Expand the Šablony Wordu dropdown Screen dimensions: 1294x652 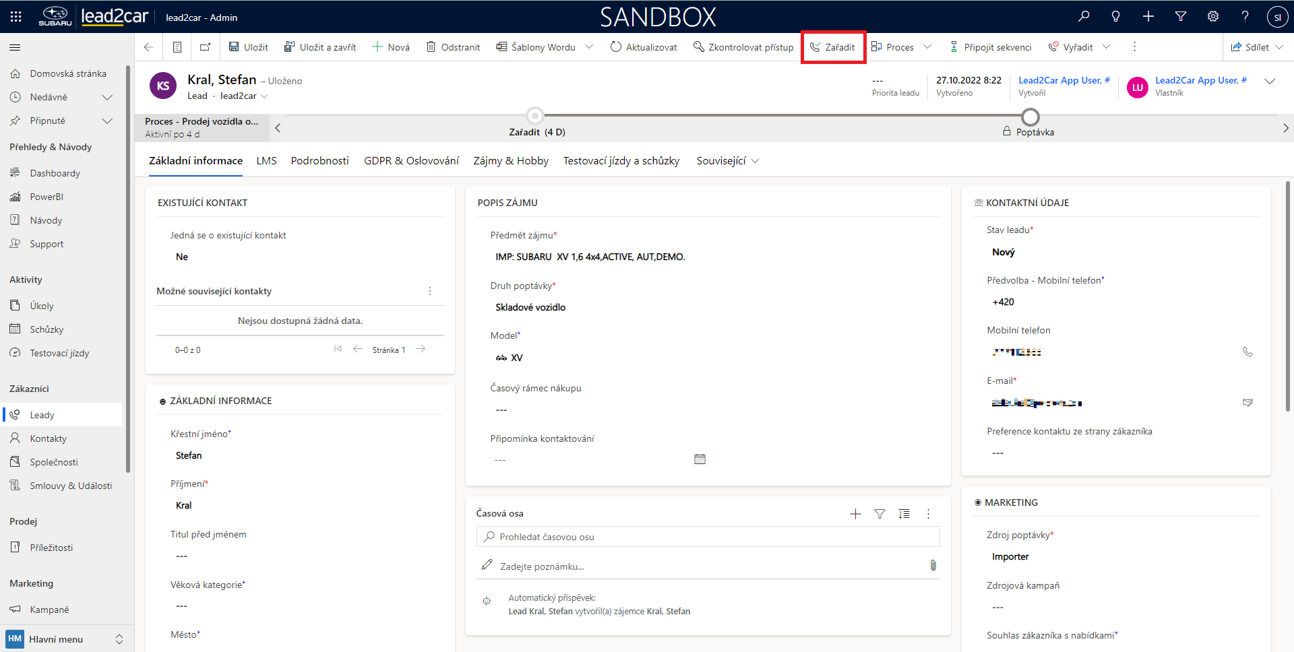589,47
